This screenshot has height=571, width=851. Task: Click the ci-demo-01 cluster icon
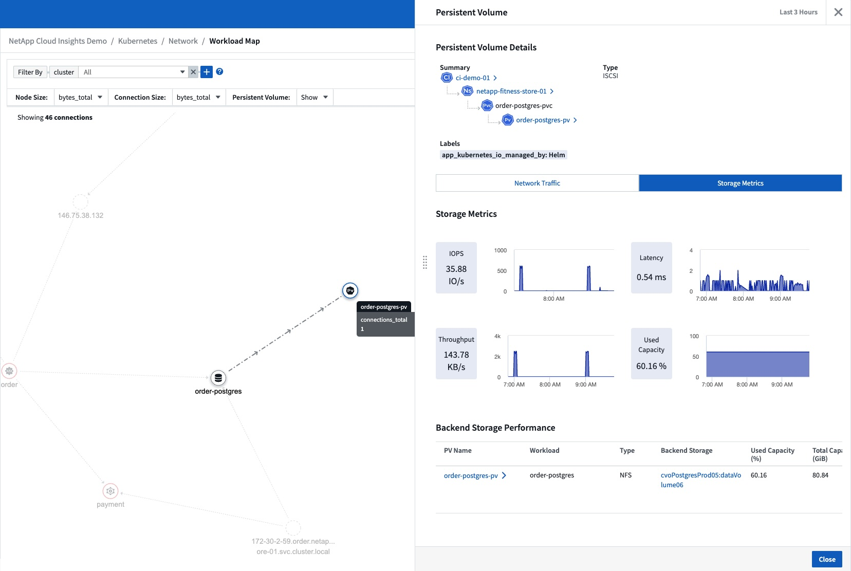(x=447, y=78)
